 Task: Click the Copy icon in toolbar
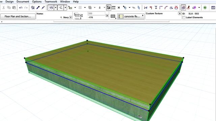(x=9, y=8)
